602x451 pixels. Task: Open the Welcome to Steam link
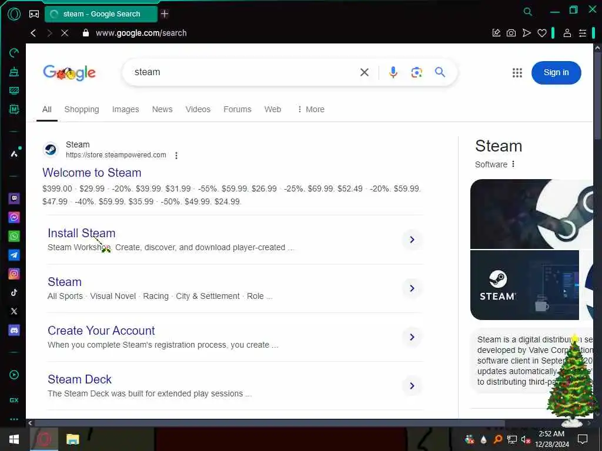tap(92, 173)
